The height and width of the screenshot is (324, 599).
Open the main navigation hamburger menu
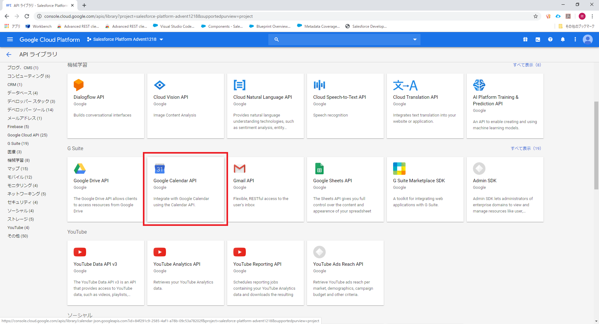click(x=10, y=39)
